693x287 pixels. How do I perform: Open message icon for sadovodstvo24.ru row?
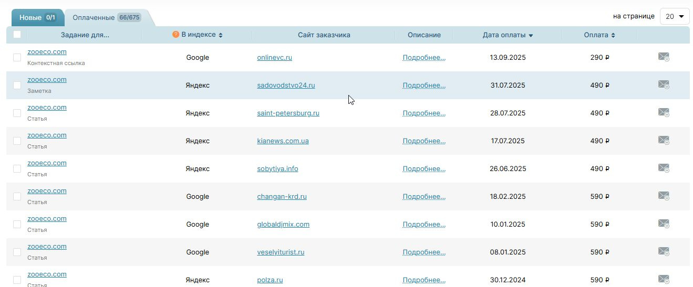pyautogui.click(x=664, y=85)
